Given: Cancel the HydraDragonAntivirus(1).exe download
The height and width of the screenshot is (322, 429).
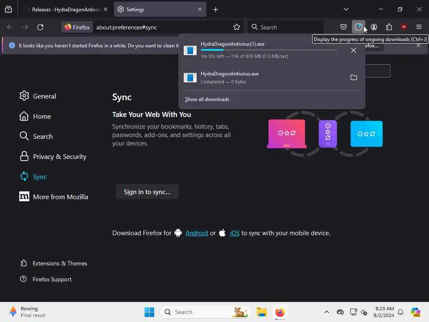Looking at the screenshot, I should 354,50.
